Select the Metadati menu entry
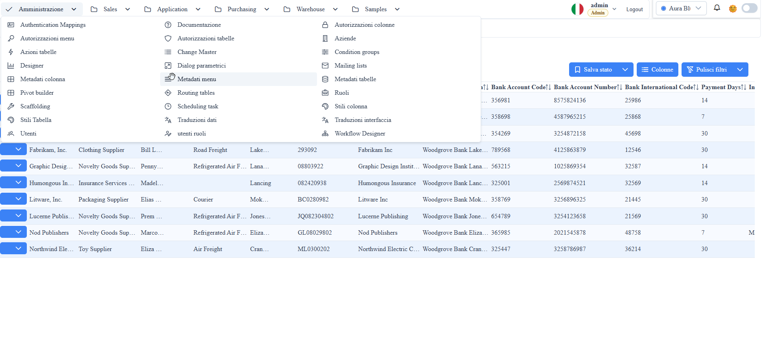This screenshot has height=339, width=764. pos(239,79)
